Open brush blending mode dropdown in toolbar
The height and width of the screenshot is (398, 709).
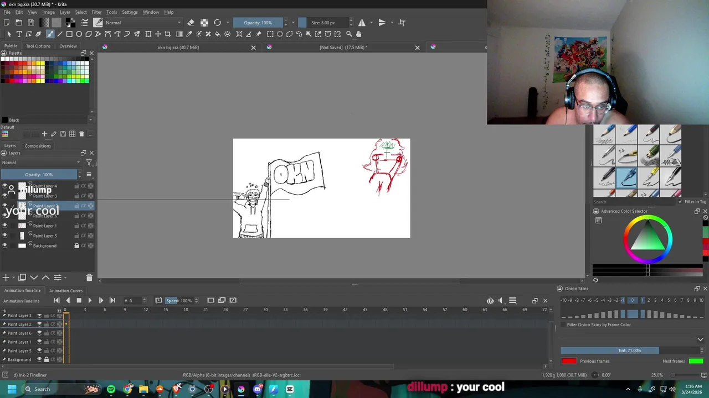(x=143, y=23)
